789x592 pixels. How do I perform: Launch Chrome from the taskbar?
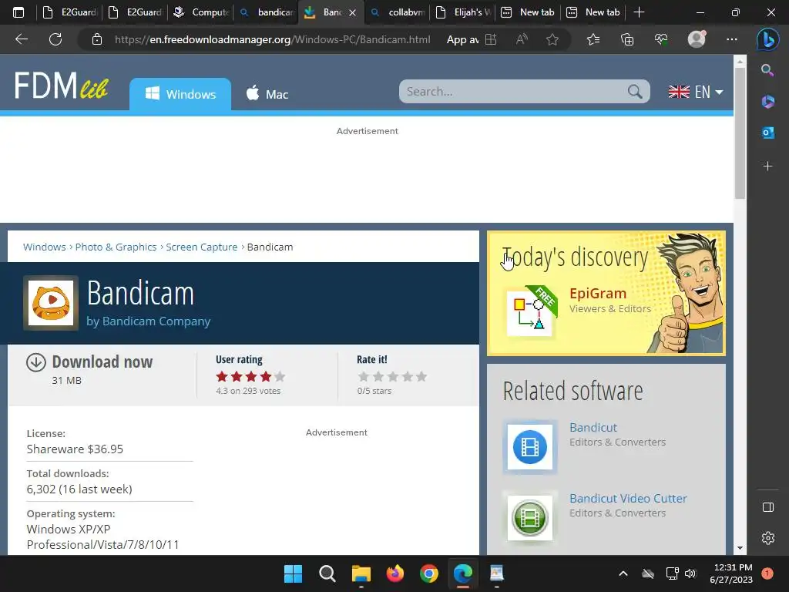(428, 573)
